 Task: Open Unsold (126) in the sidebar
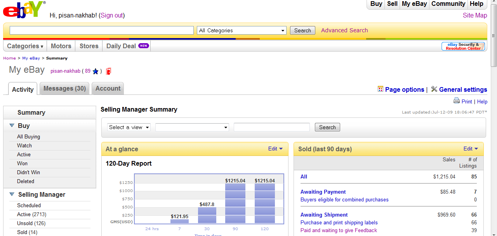tap(31, 224)
